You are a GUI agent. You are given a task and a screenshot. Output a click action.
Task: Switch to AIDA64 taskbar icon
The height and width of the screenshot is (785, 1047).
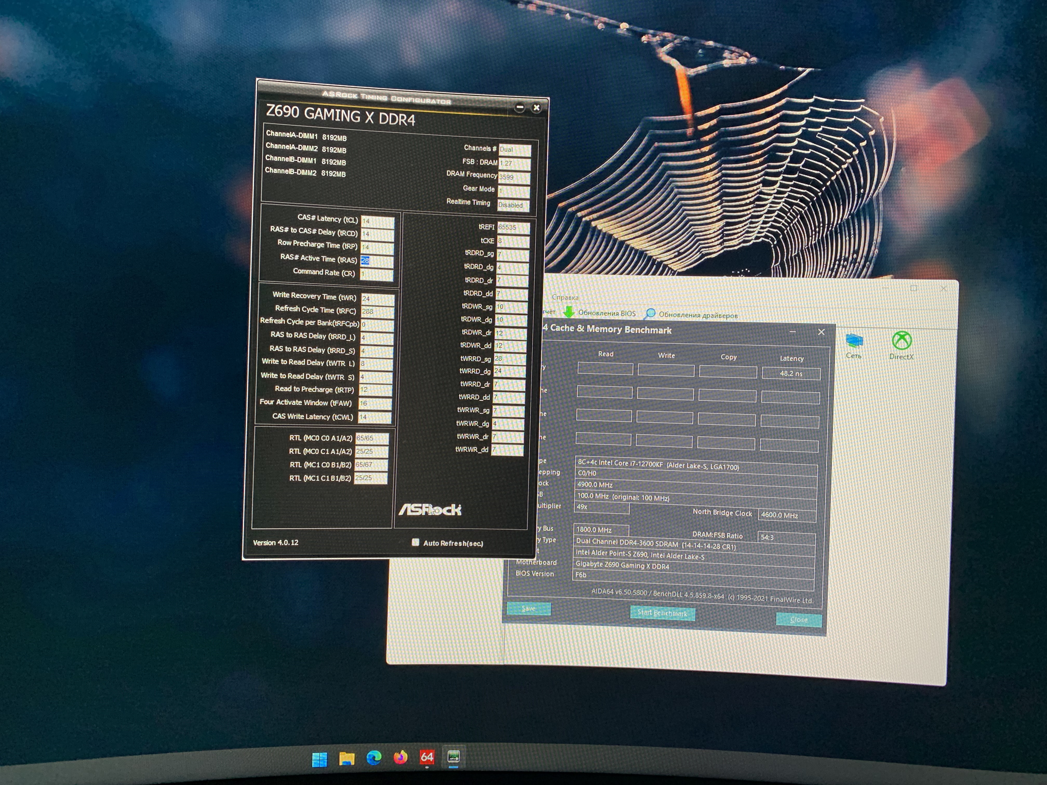click(x=427, y=757)
